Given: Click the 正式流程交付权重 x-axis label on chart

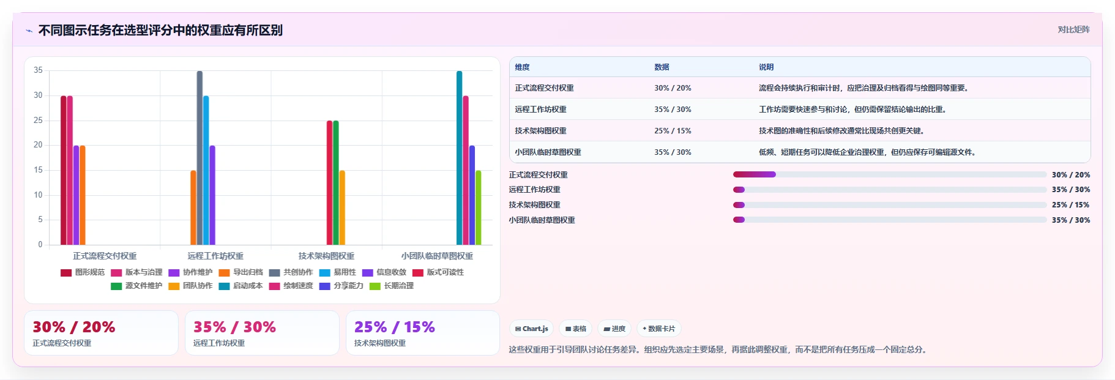Looking at the screenshot, I should 105,256.
